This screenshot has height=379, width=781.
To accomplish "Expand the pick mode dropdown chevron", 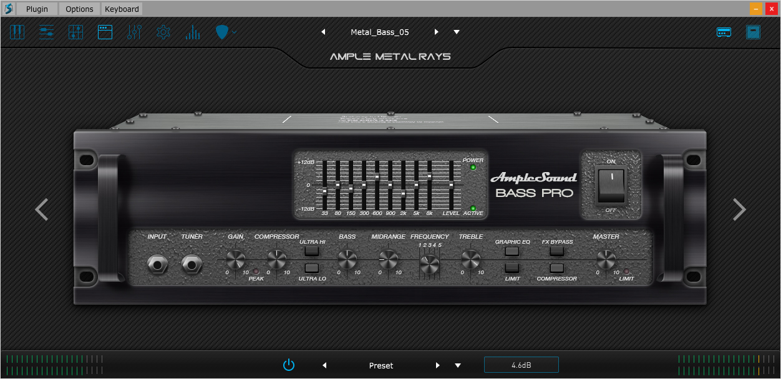I will [234, 32].
